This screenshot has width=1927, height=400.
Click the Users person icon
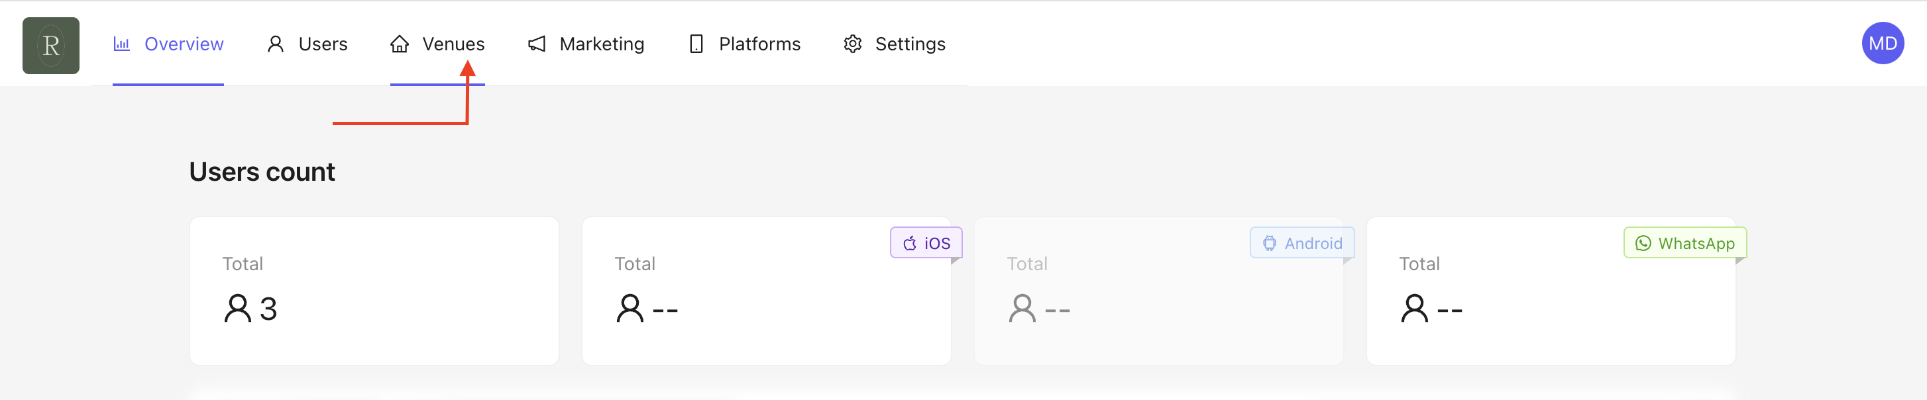tap(275, 44)
